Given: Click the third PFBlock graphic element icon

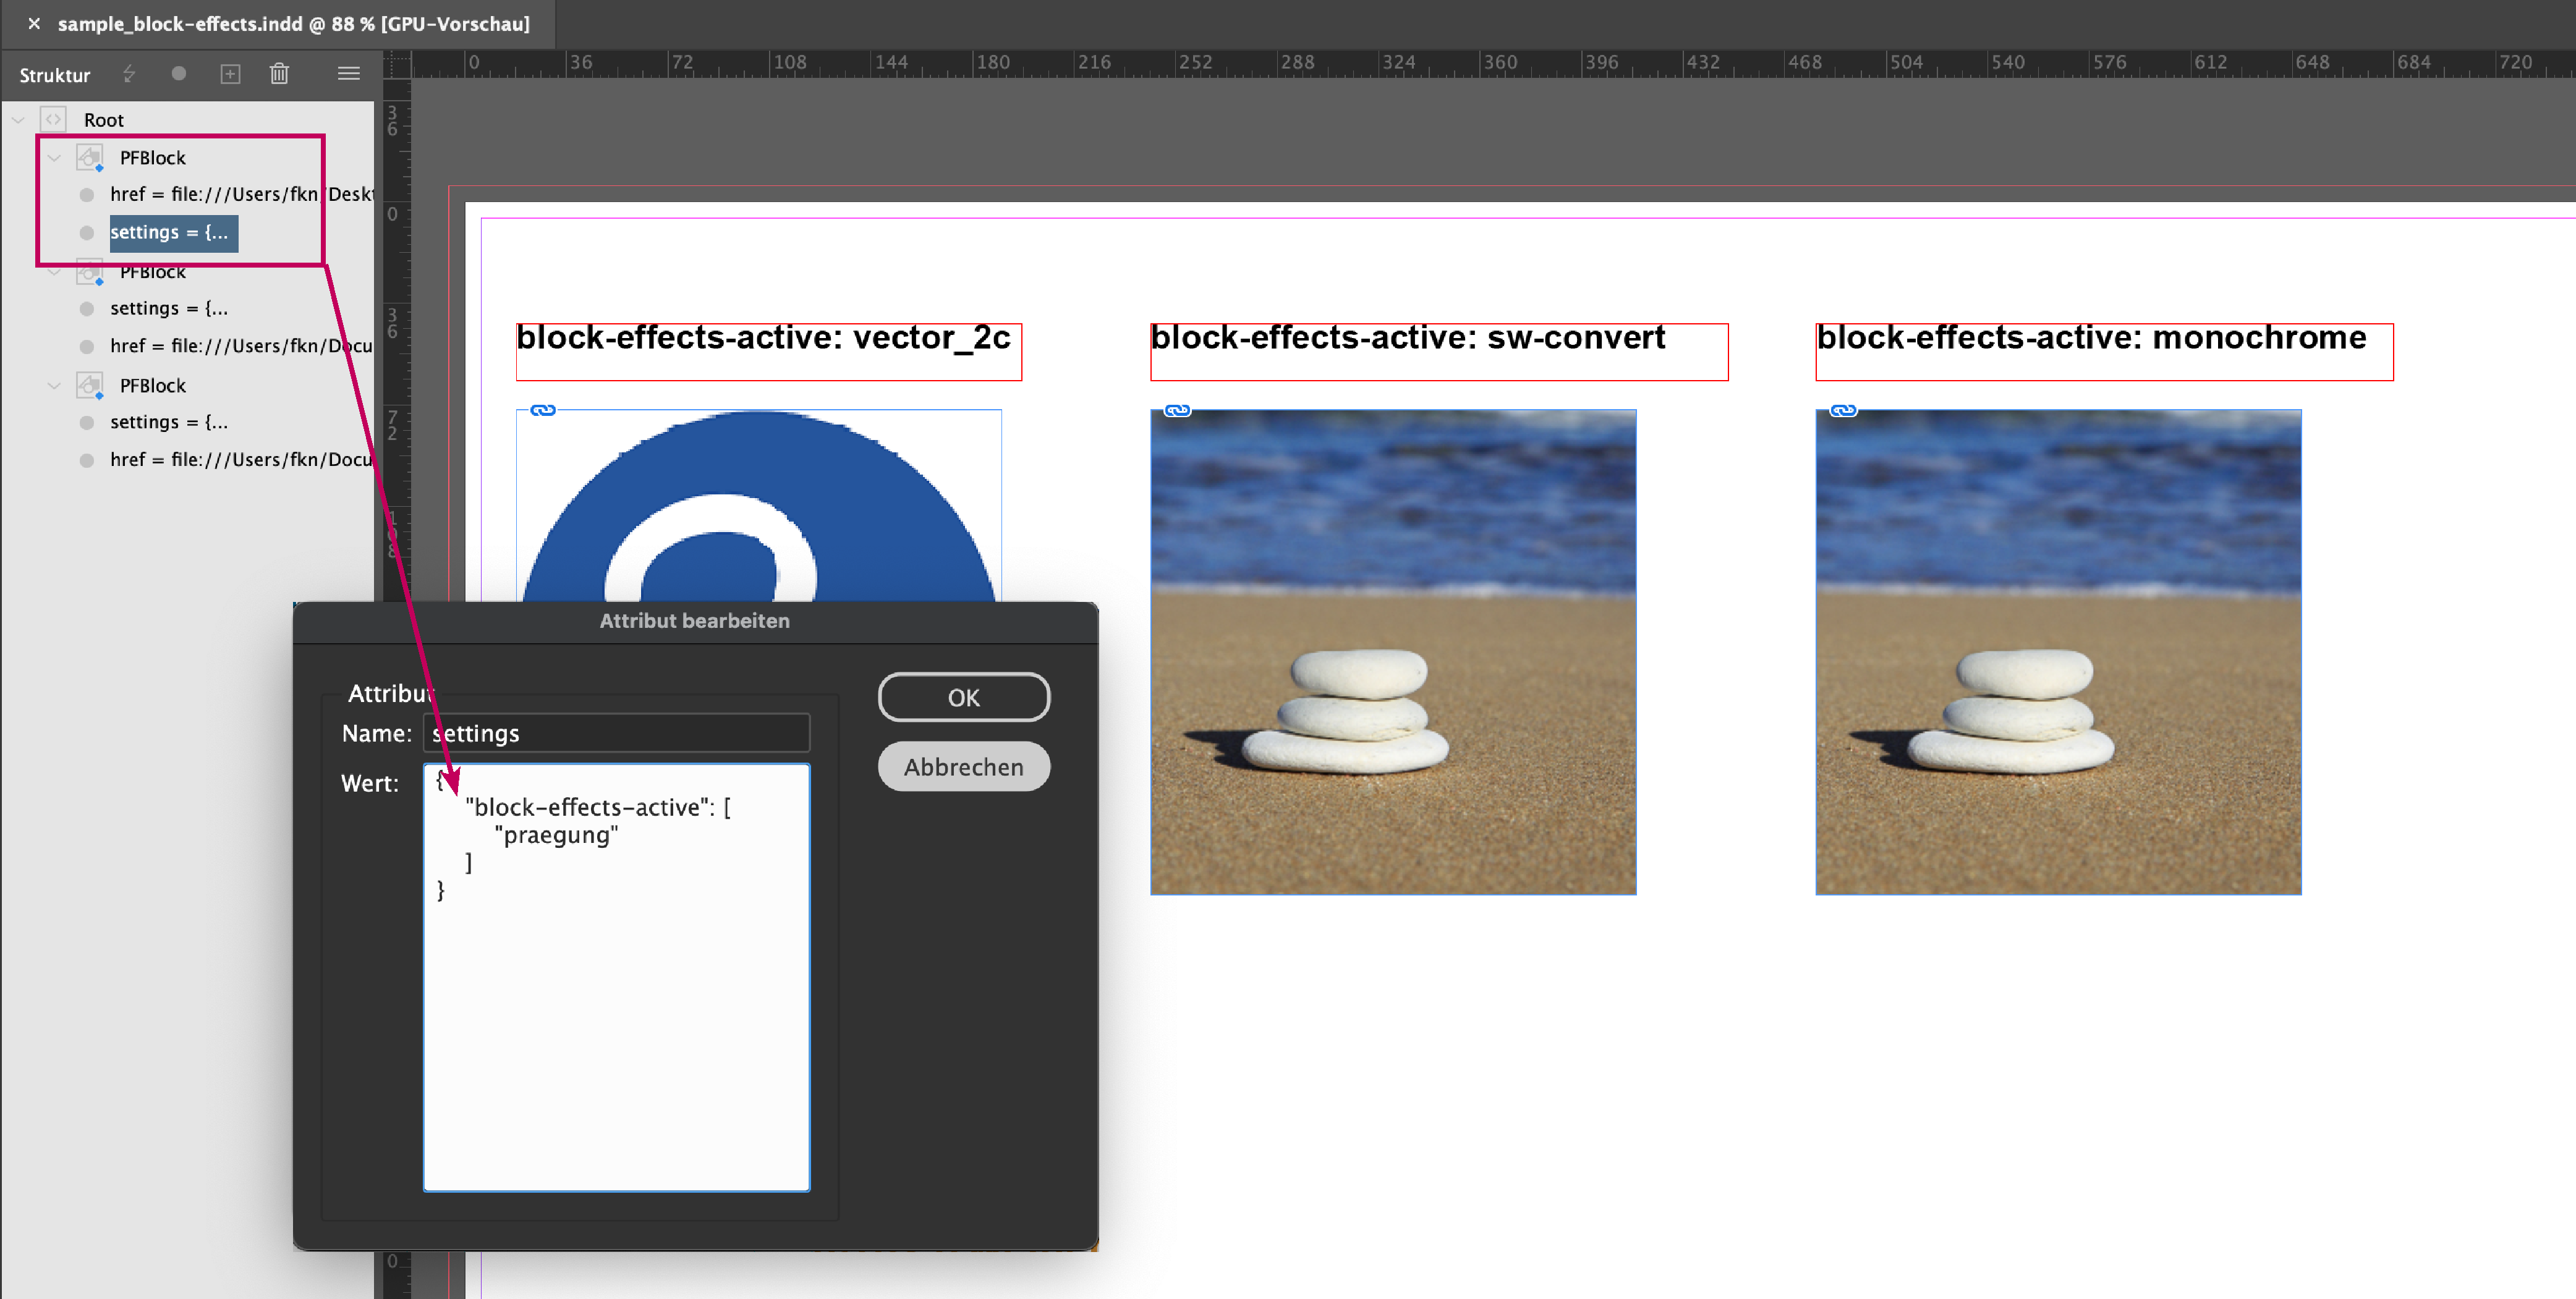Looking at the screenshot, I should click(90, 385).
